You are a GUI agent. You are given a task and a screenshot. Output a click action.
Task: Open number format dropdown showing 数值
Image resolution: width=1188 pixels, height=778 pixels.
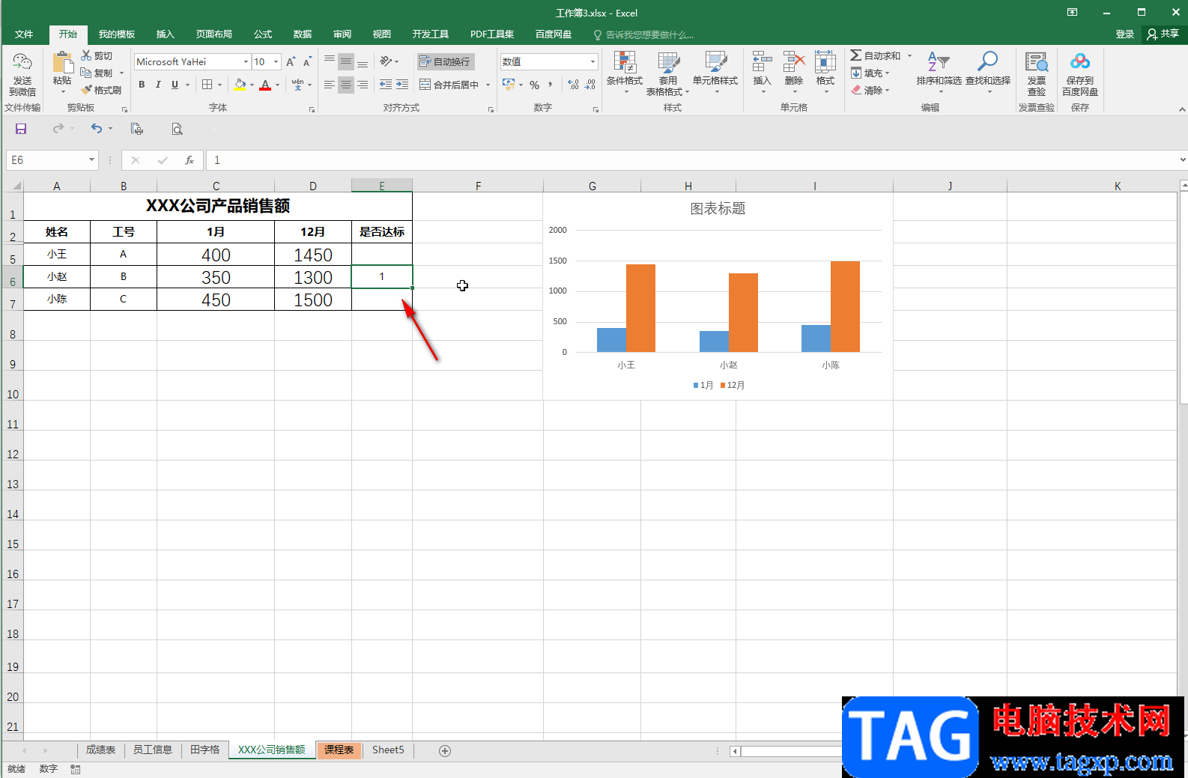[x=593, y=61]
